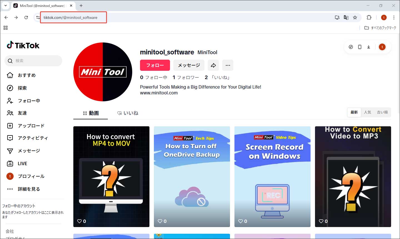
Task: Click the 会社 footer heading
Action: coord(10,231)
